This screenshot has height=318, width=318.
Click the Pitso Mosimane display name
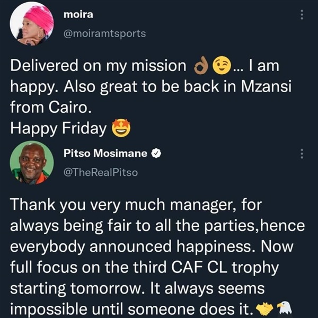click(105, 153)
